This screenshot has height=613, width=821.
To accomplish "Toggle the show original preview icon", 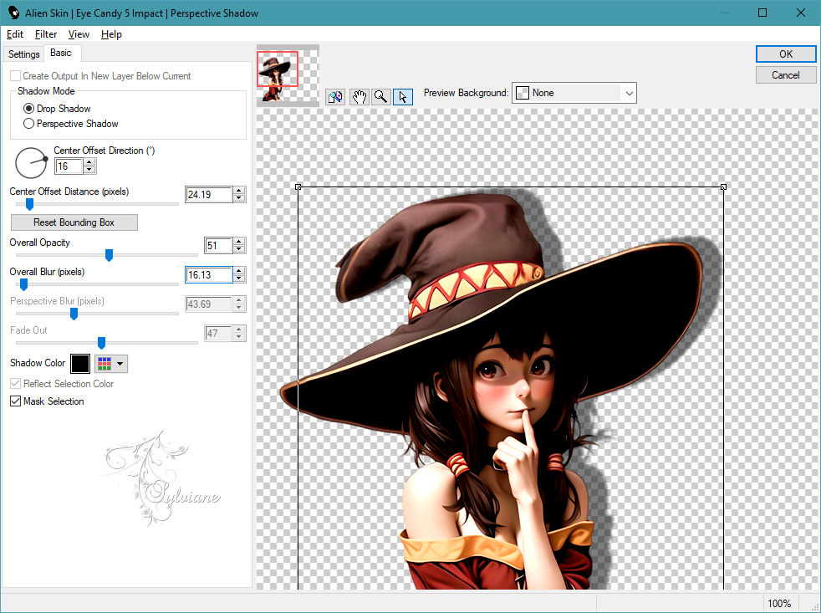I will tap(335, 97).
